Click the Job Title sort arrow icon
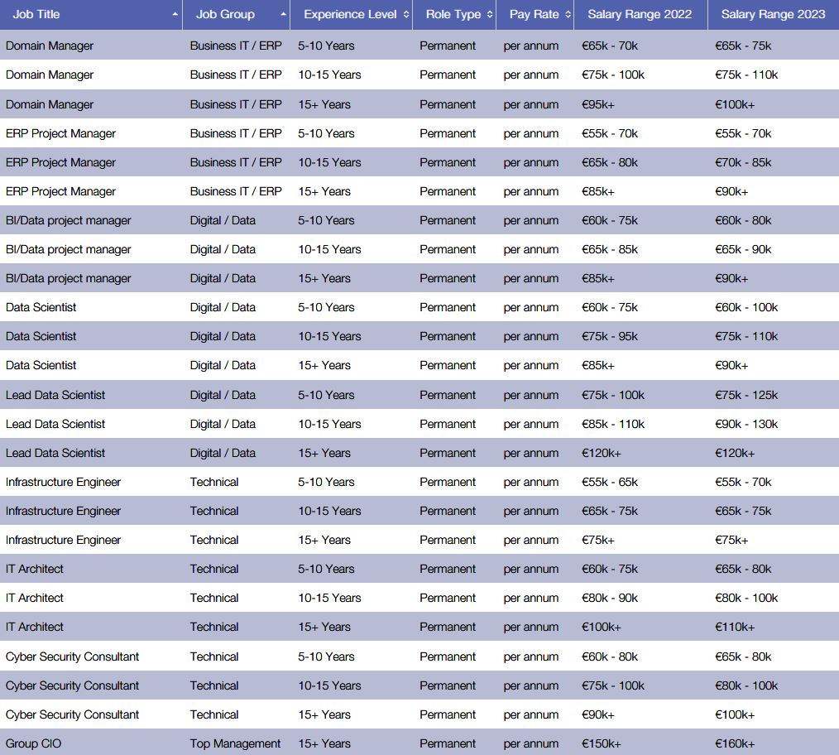Screen dimensions: 839x755 click(175, 14)
